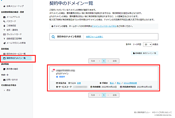
Task: Click the 個人情報保護ポリシー footer link
Action: click(142, 113)
